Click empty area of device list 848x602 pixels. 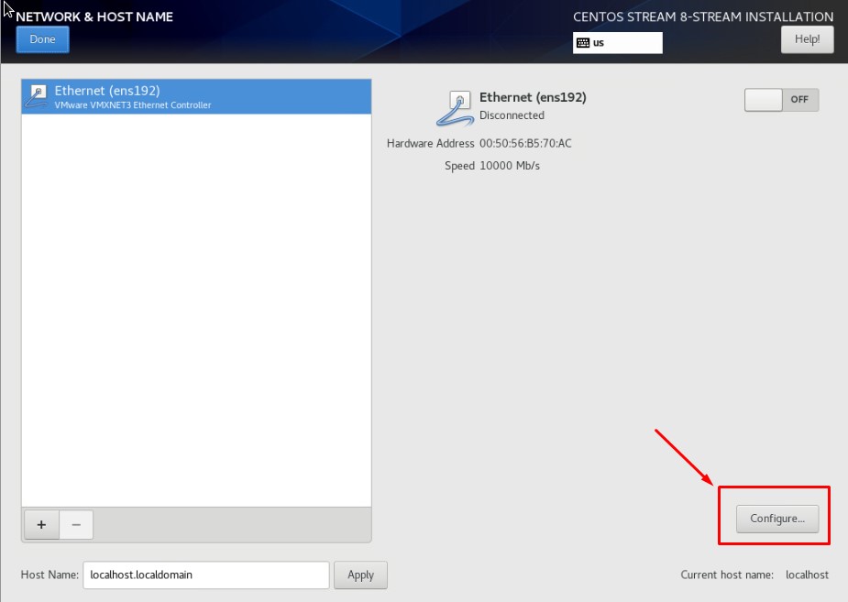(x=196, y=310)
